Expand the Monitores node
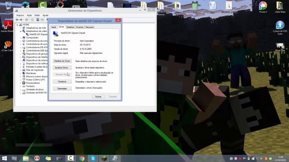Viewport: 289px width, 162px height. coord(21,73)
